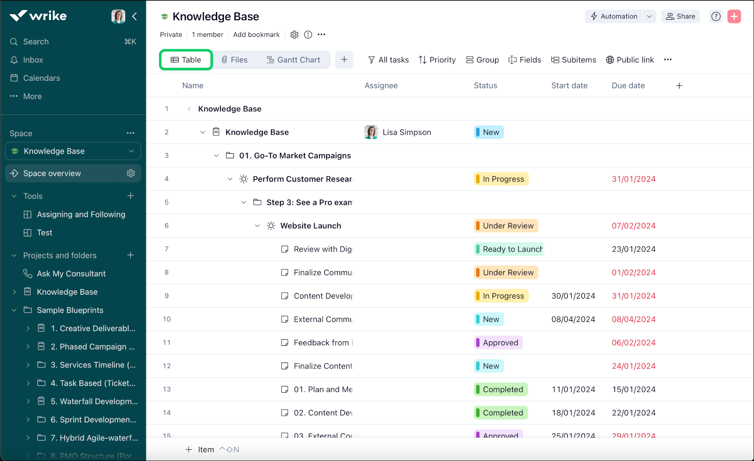Click the Item row to add a new task
754x461 pixels.
click(205, 449)
